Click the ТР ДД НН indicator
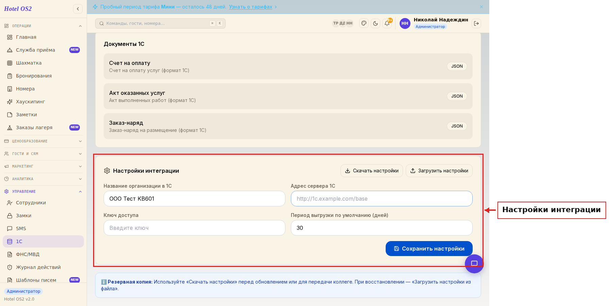This screenshot has height=306, width=614. pos(343,23)
